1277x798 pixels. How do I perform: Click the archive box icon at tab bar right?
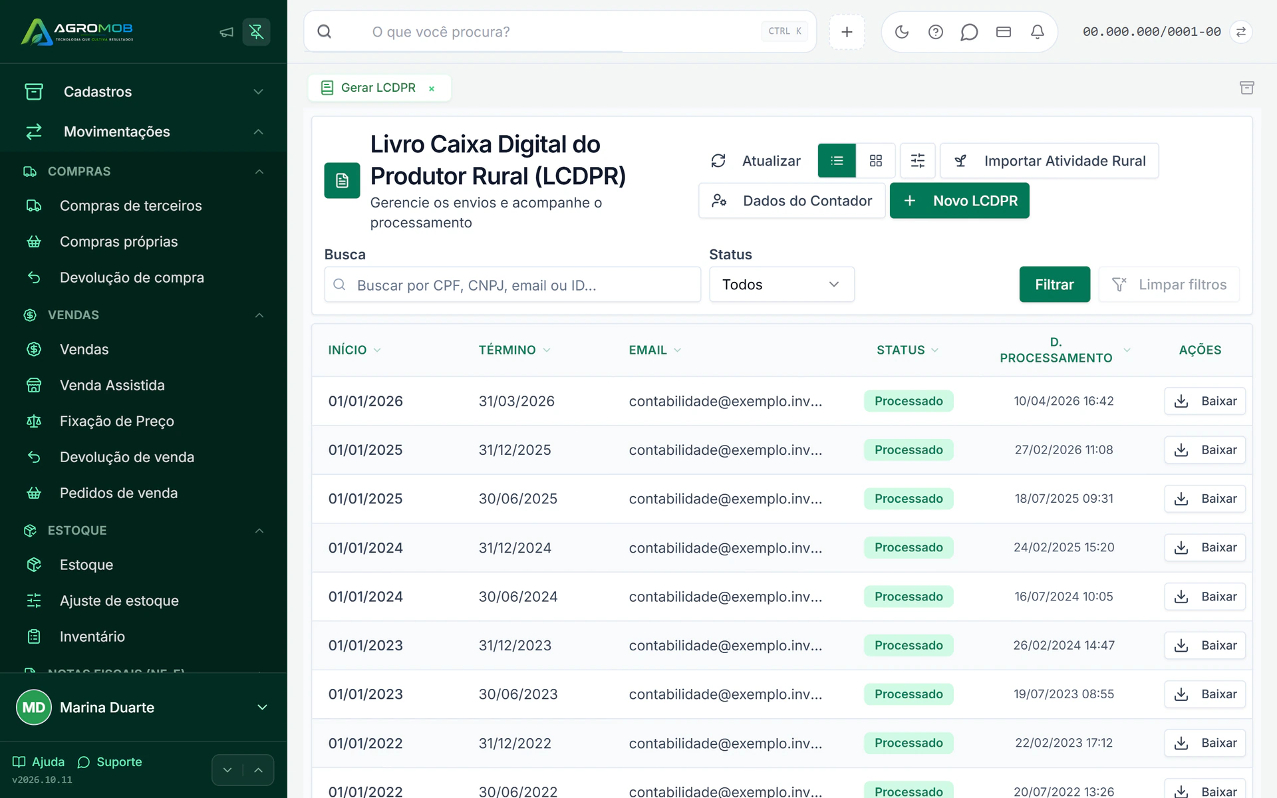coord(1247,88)
